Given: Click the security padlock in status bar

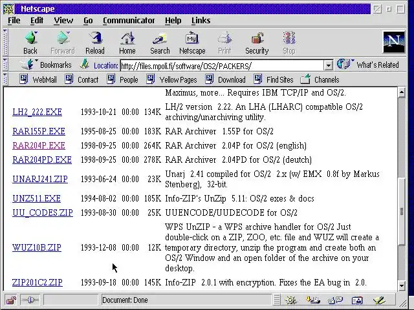Looking at the screenshot, I should coord(11,300).
